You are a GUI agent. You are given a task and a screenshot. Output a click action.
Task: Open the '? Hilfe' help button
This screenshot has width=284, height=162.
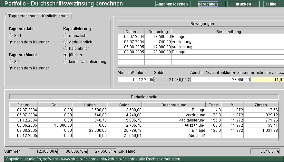pos(271,4)
